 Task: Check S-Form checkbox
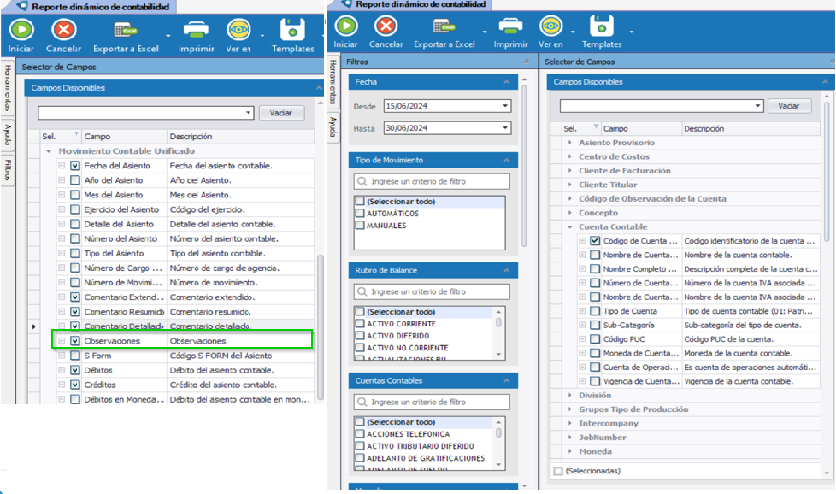pos(75,356)
